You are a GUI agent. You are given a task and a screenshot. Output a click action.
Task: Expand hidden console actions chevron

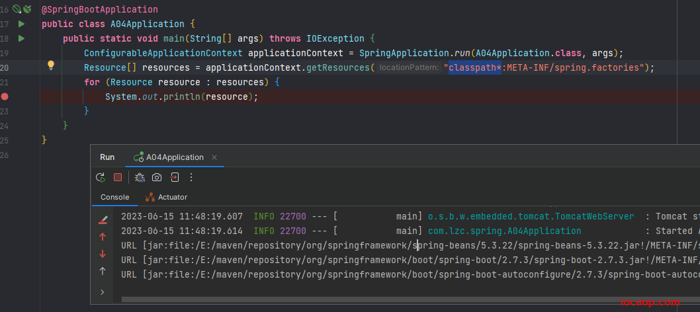pyautogui.click(x=103, y=292)
